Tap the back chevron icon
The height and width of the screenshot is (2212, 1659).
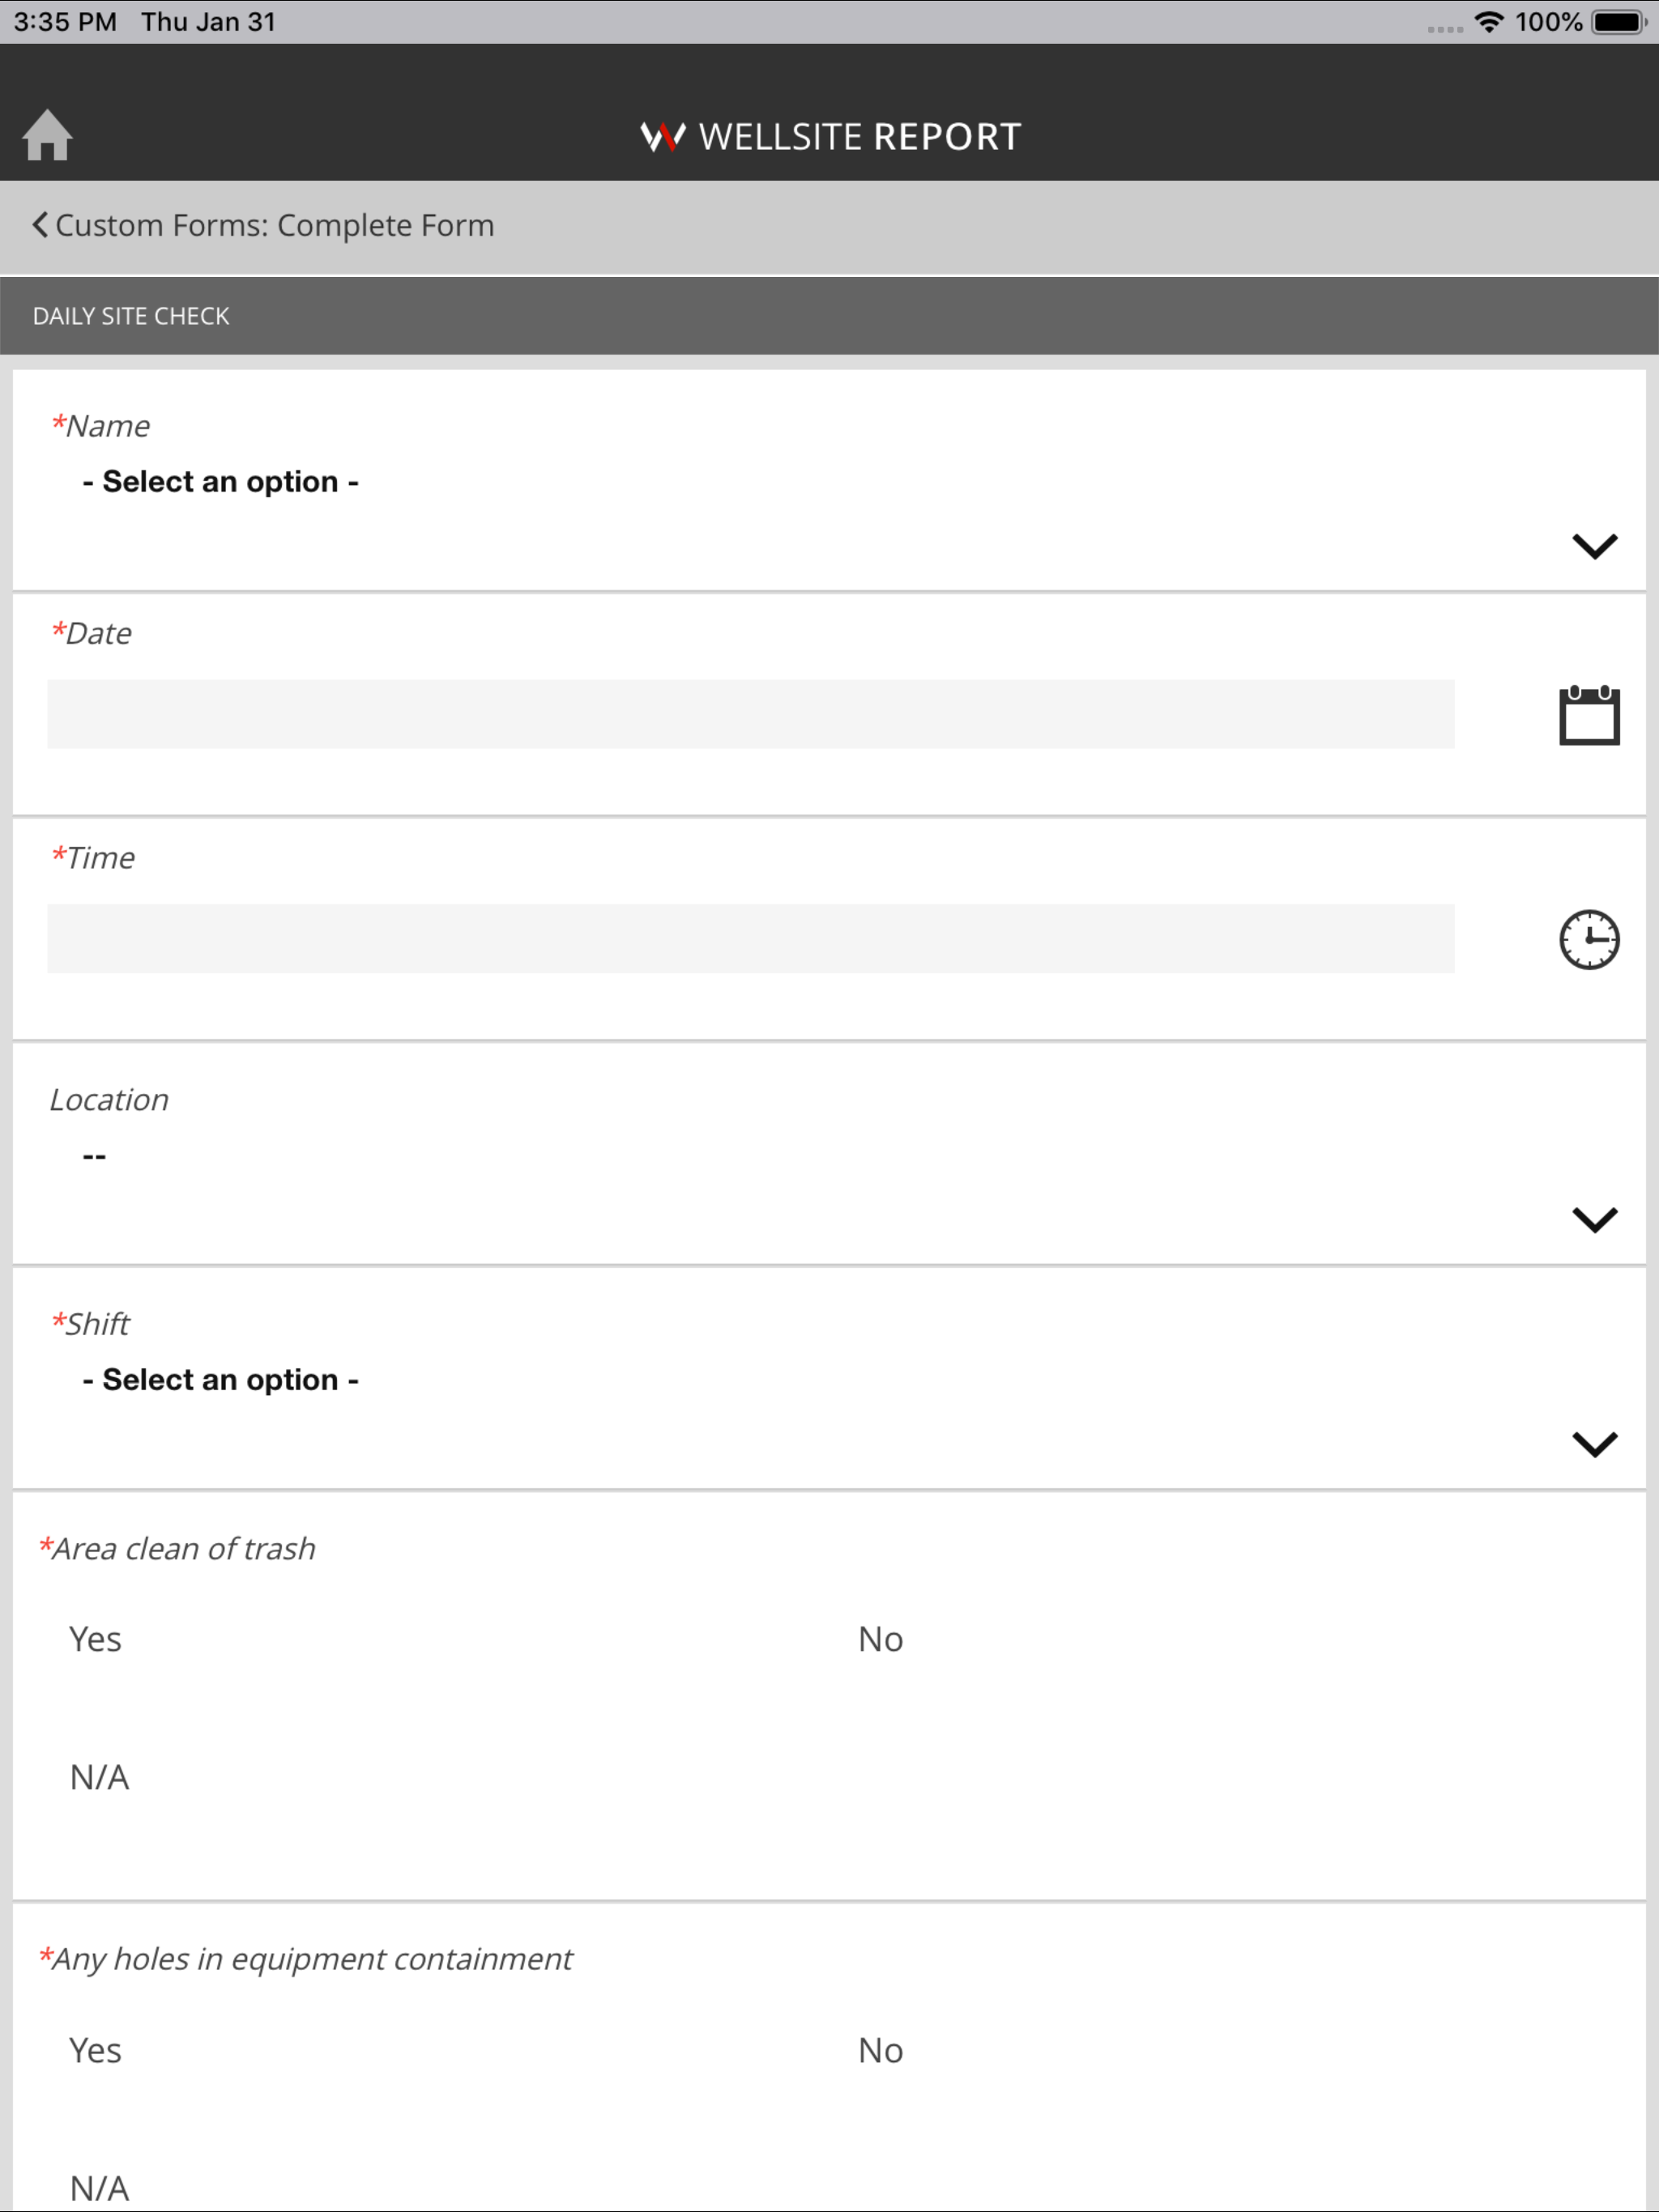39,225
